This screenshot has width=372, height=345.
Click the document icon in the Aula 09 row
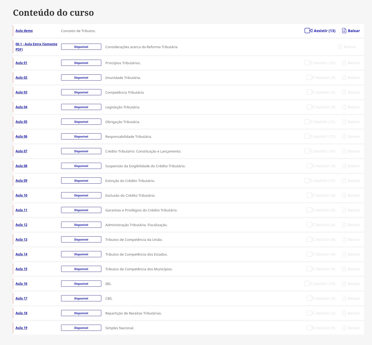[x=344, y=181]
